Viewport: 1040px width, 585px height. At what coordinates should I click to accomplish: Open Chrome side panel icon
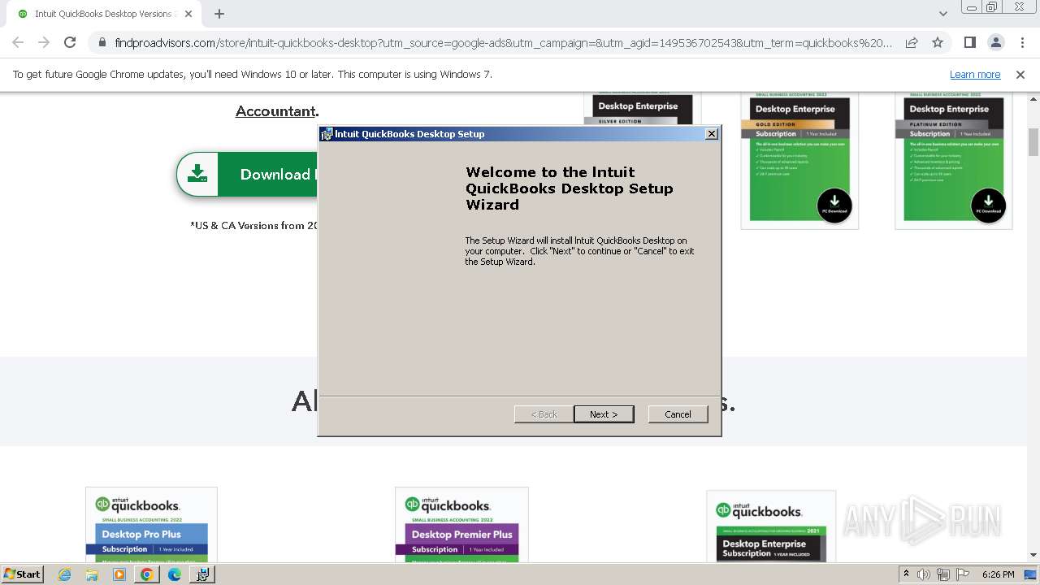[x=969, y=42]
